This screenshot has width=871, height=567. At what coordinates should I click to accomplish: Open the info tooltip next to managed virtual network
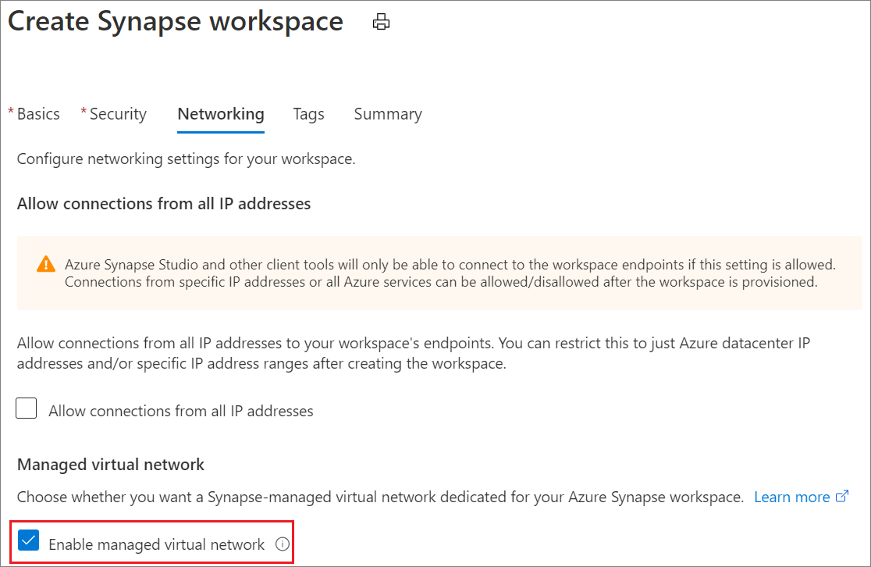click(283, 544)
